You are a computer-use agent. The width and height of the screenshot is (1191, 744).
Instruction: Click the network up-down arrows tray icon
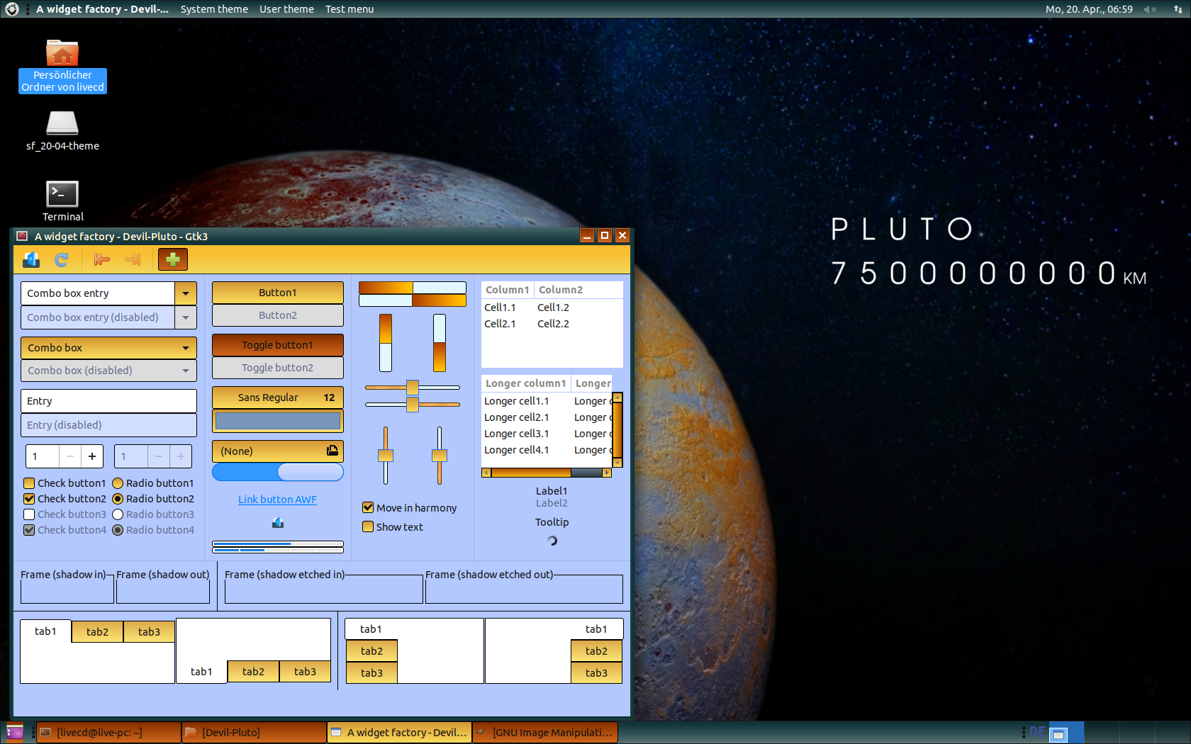coord(1178,9)
